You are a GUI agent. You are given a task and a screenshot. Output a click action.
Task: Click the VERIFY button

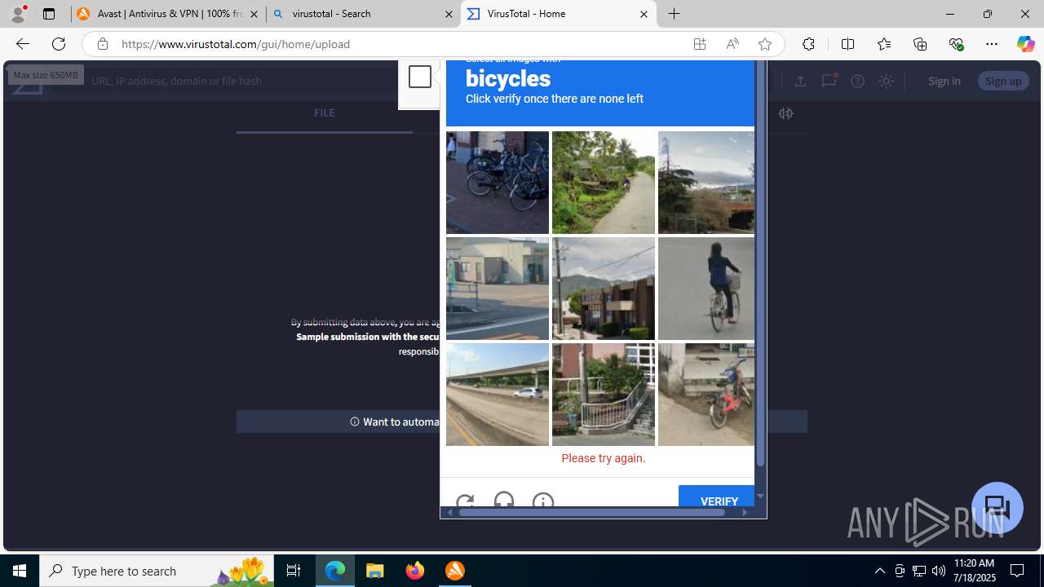point(717,497)
